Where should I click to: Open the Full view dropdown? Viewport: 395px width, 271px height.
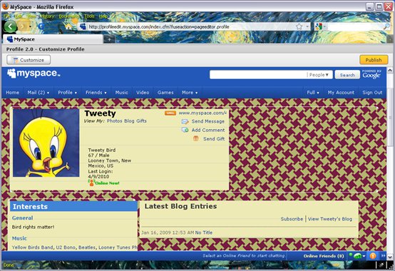click(313, 93)
